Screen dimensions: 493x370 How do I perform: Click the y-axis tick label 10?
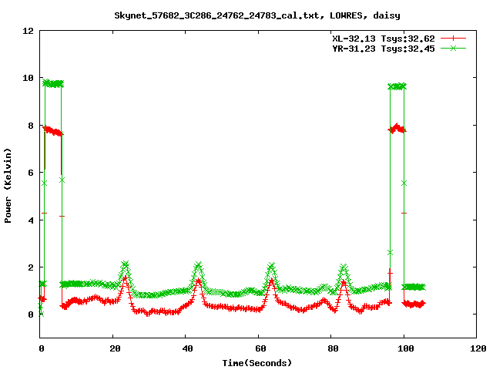point(28,78)
